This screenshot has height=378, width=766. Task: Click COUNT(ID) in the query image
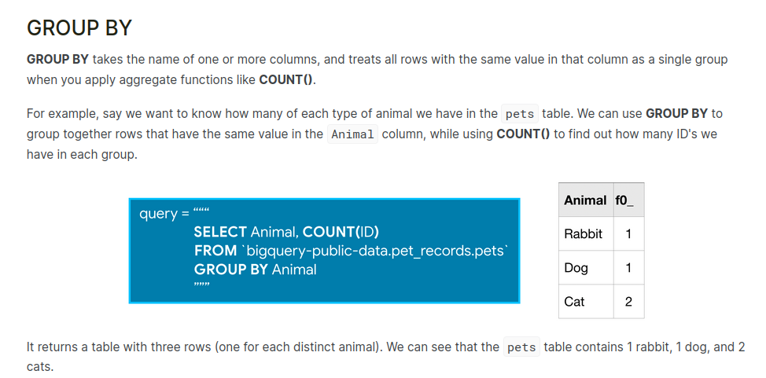click(x=341, y=232)
